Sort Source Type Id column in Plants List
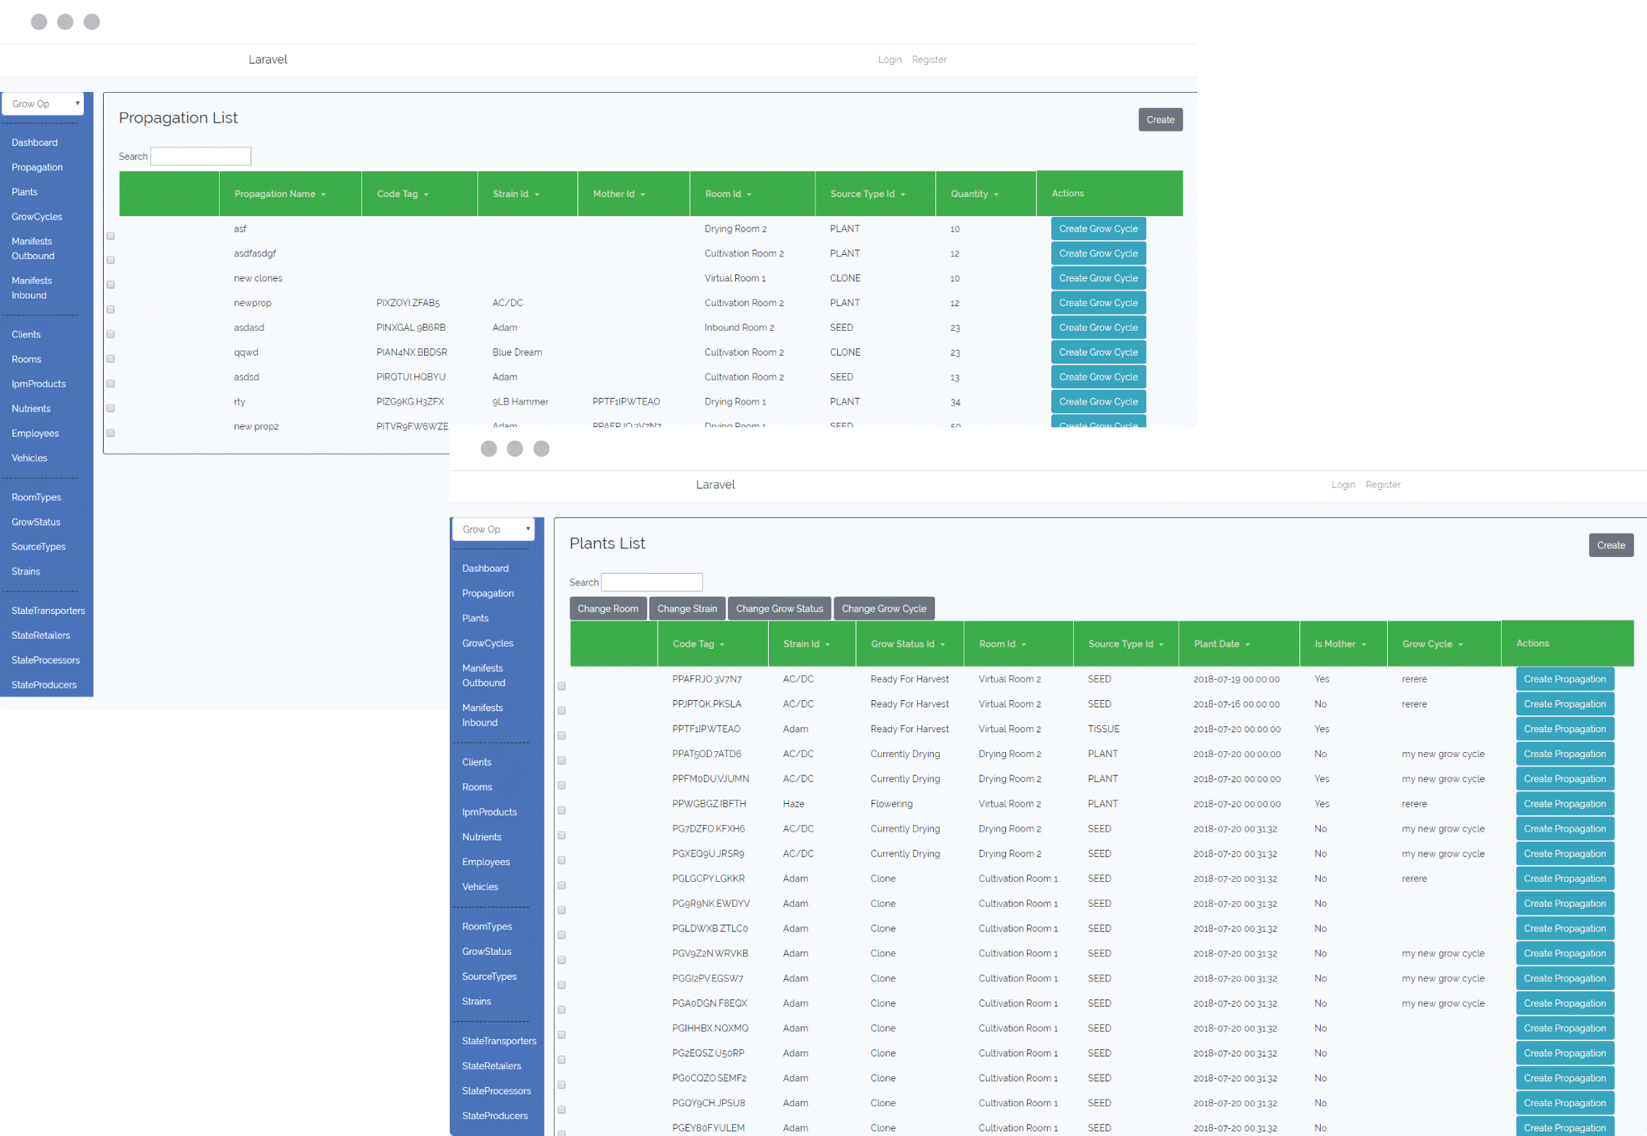 pyautogui.click(x=1162, y=645)
